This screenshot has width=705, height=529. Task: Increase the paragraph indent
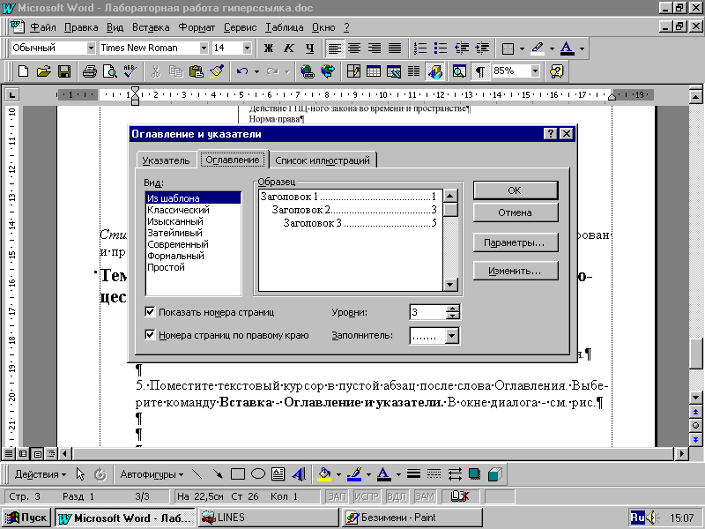point(482,48)
